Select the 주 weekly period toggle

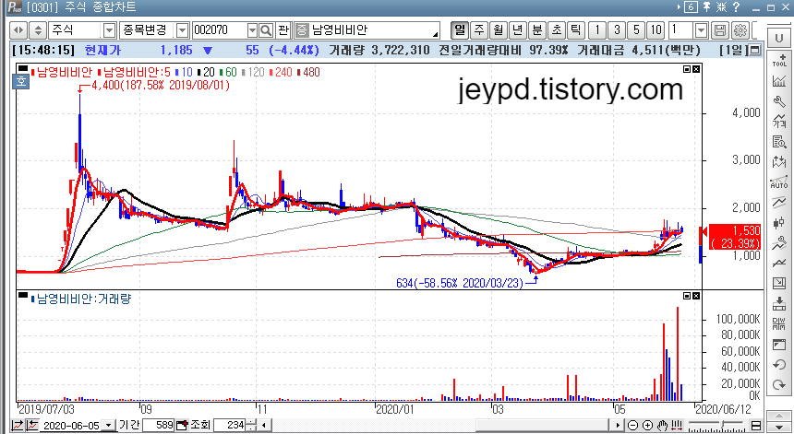pos(479,30)
